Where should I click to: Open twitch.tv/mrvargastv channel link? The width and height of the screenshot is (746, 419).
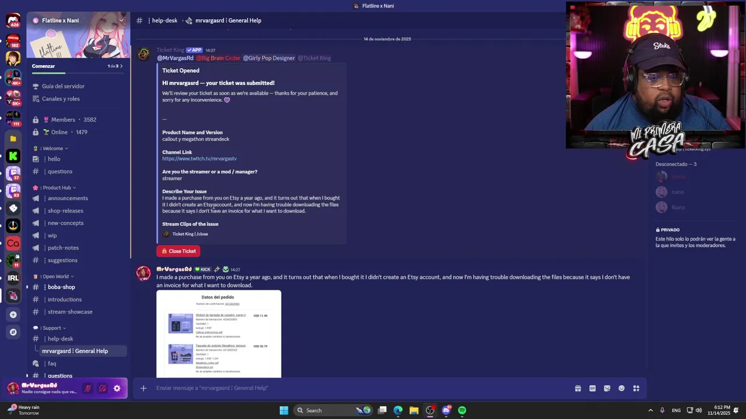[199, 159]
